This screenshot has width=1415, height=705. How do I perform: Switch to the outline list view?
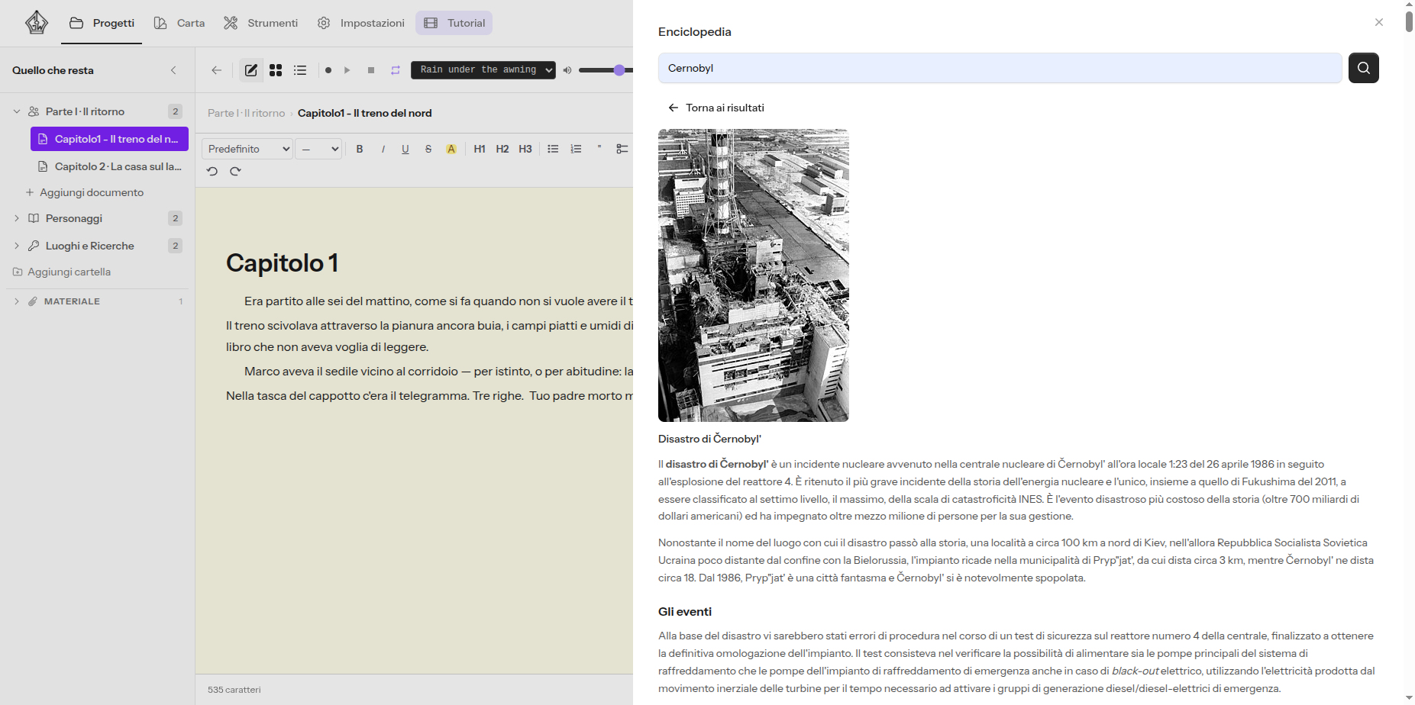[x=300, y=70]
